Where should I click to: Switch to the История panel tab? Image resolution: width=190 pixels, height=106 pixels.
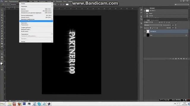click(152, 8)
